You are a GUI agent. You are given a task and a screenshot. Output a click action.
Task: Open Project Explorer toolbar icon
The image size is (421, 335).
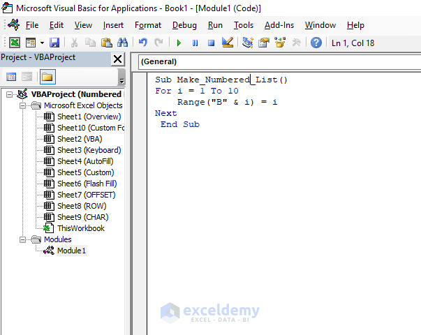[x=248, y=43]
